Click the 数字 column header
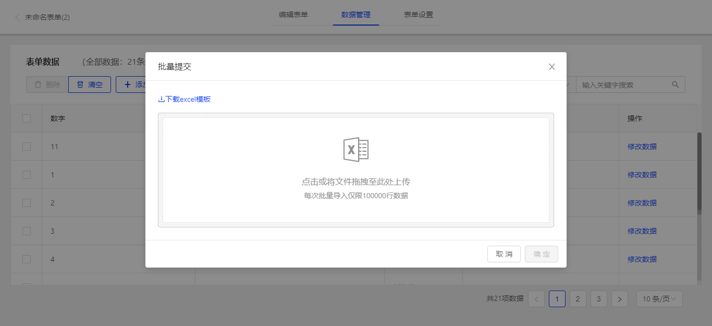This screenshot has height=326, width=712. click(x=58, y=118)
